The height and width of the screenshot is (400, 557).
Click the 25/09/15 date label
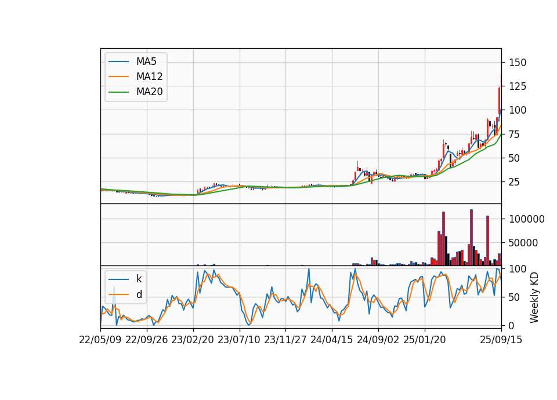pos(501,340)
